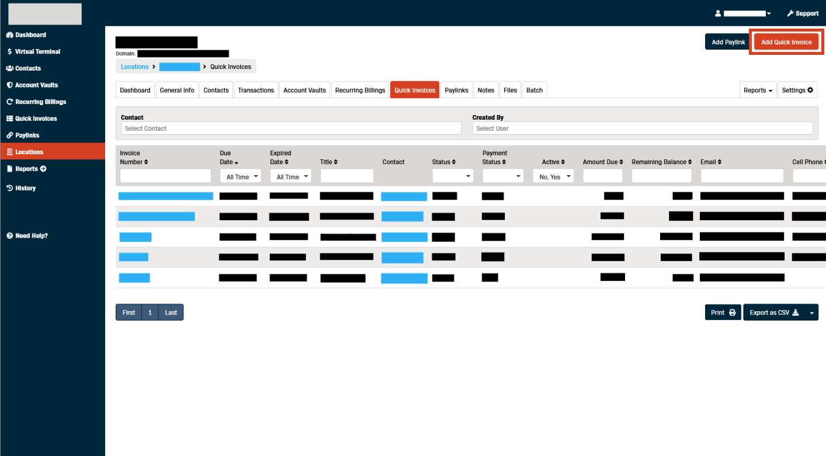The width and height of the screenshot is (826, 456).
Task: Switch to the General Info tab
Action: [177, 90]
